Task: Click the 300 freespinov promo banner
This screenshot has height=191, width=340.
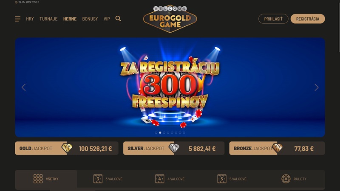Action: click(x=170, y=87)
